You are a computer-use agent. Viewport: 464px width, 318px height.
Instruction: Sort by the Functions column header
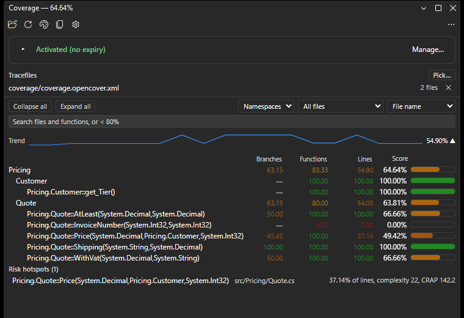coord(313,159)
